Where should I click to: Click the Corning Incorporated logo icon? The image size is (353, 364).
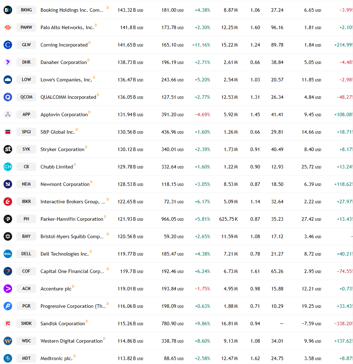point(8,45)
